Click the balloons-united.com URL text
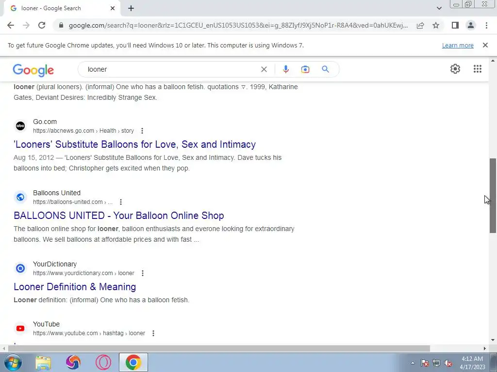 (x=73, y=202)
